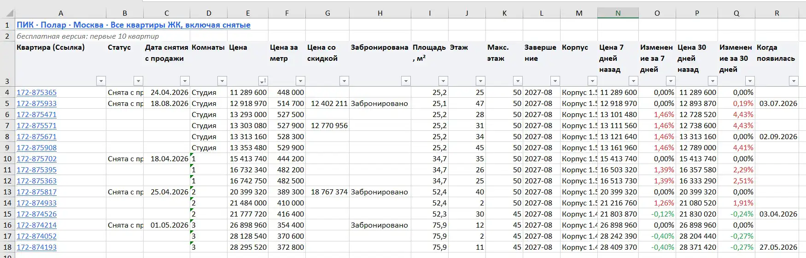
Task: Select appearance date cell 02.09.2026
Action: 777,136
